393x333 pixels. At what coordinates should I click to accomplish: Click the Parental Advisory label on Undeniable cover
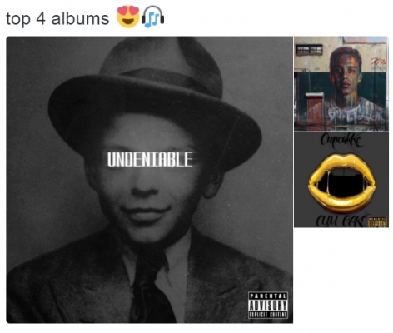(x=268, y=306)
